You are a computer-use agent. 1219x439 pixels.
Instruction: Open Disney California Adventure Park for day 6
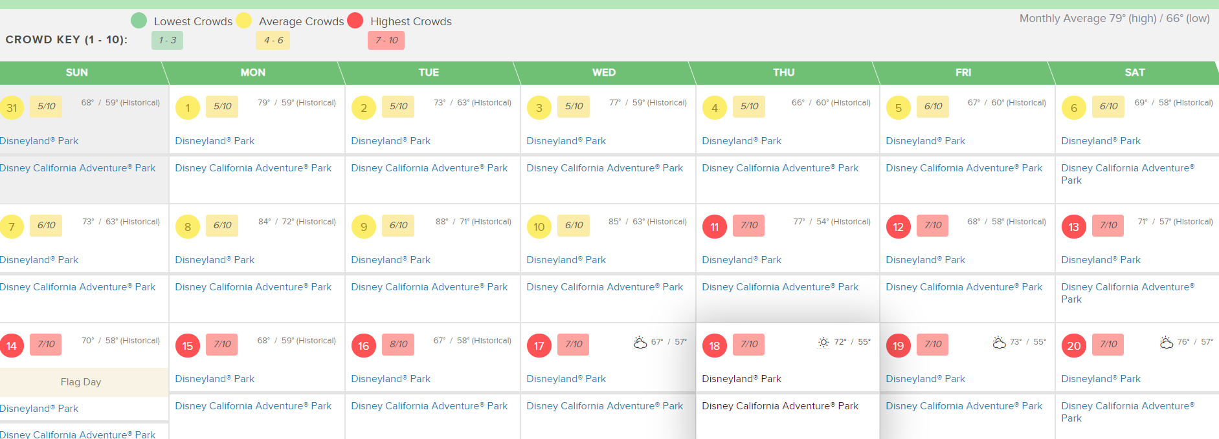(x=1128, y=174)
